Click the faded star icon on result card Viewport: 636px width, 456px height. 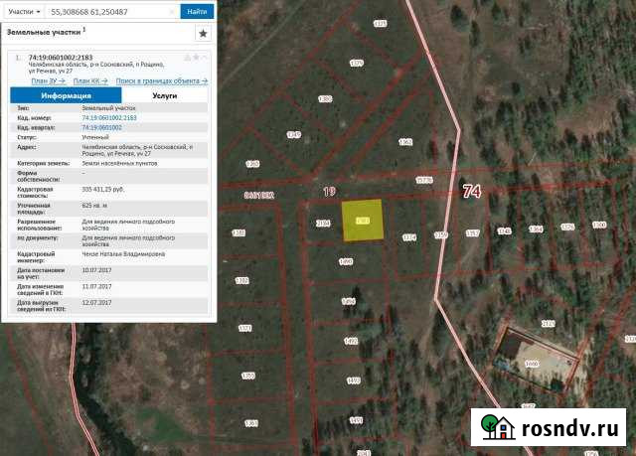pos(196,58)
